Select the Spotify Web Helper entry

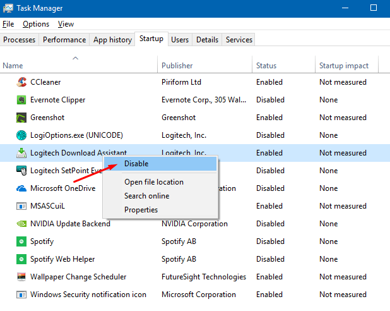[x=62, y=259]
